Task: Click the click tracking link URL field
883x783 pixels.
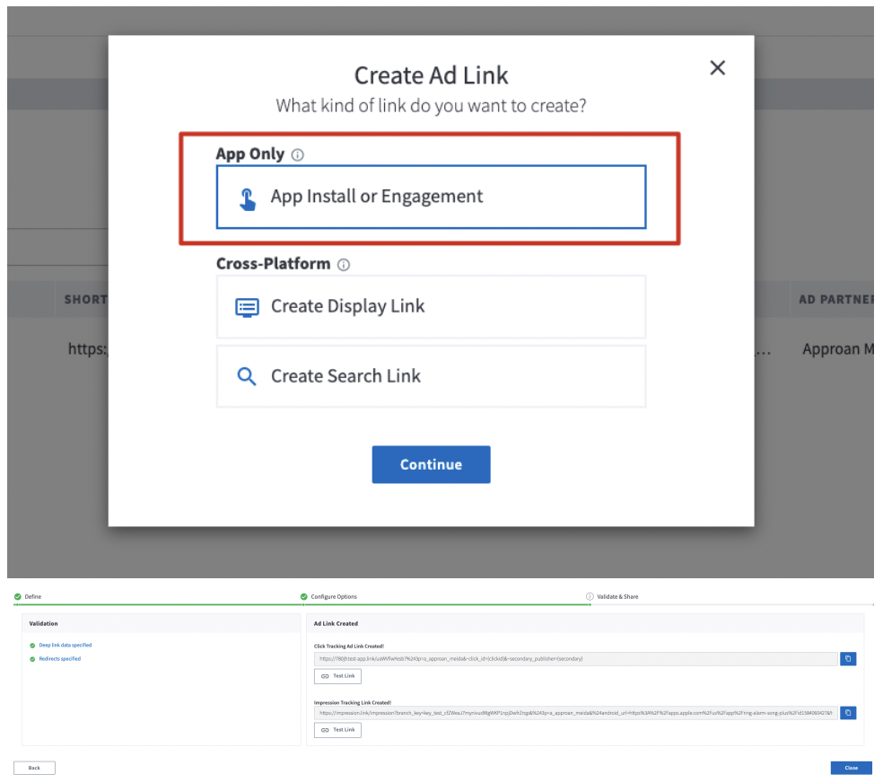Action: pyautogui.click(x=574, y=658)
